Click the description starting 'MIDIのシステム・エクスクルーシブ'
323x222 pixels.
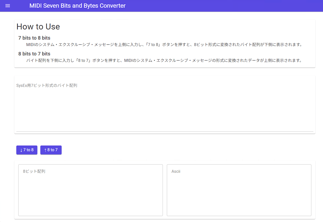[164, 45]
